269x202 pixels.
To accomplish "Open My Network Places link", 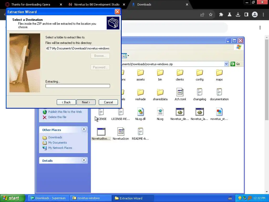I will tap(60, 148).
